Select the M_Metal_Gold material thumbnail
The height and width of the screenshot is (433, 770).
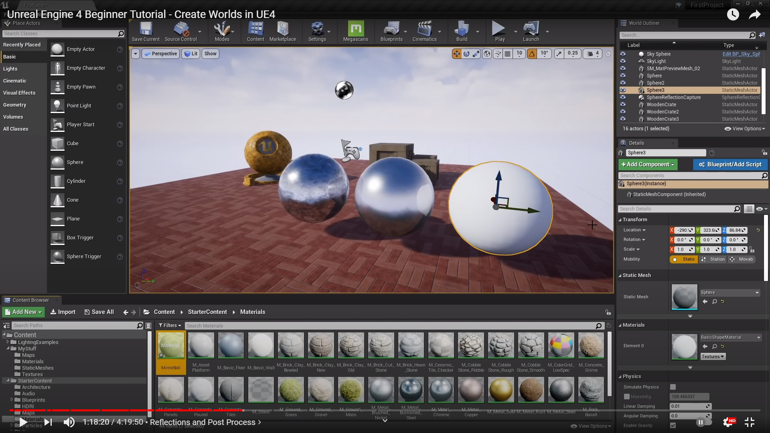(x=500, y=390)
